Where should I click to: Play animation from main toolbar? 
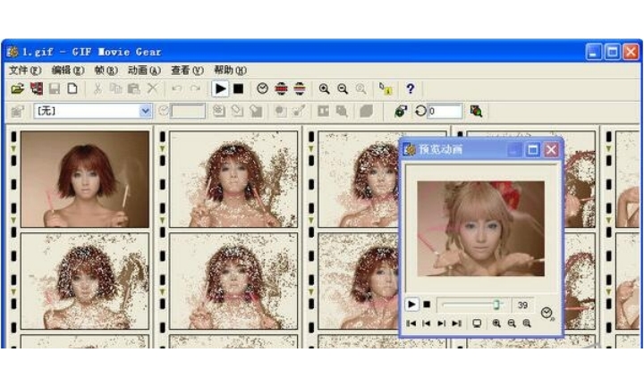[x=220, y=88]
